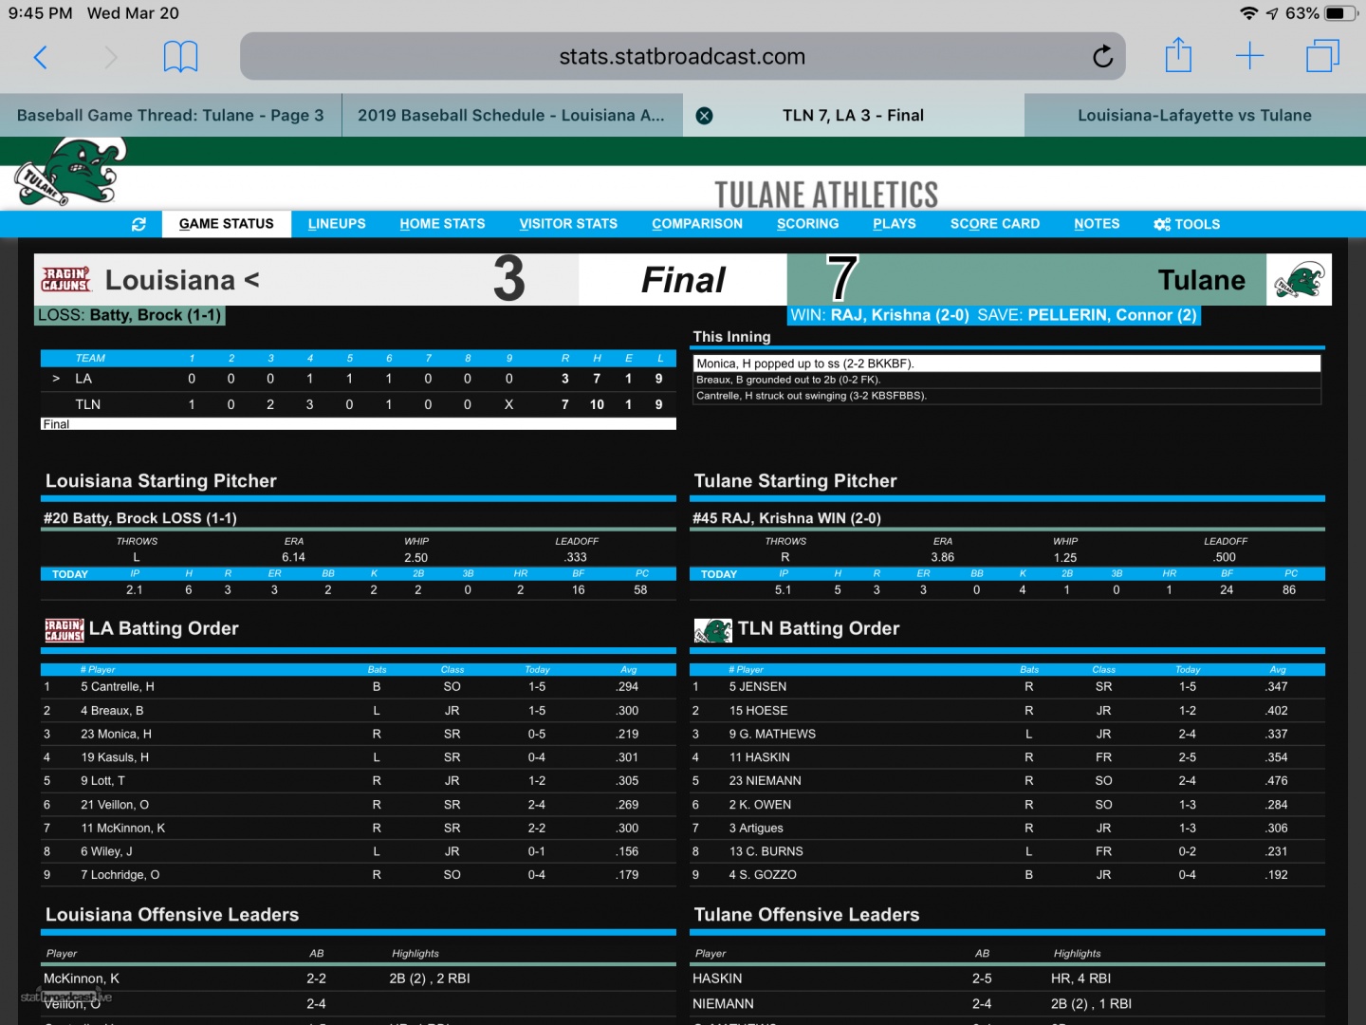
Task: Tap the stats.statbroadcast.com address field
Action: [681, 57]
